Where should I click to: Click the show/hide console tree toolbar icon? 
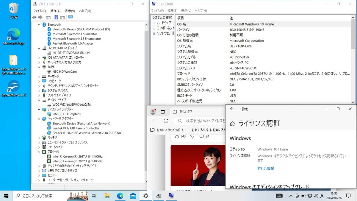pos(48,17)
